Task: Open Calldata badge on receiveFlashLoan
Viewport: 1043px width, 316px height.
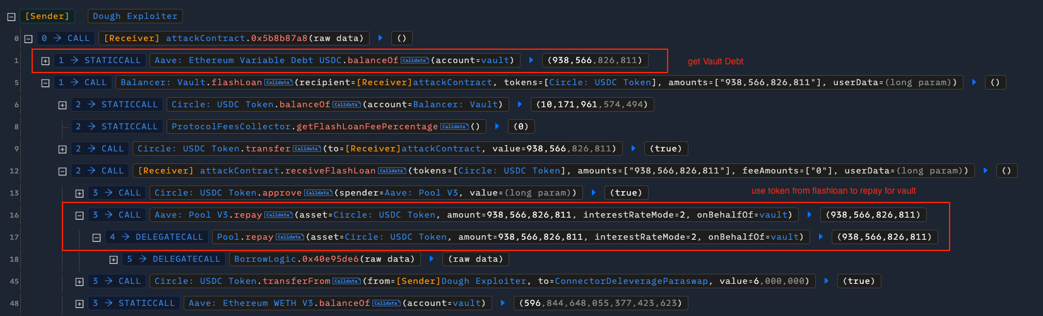Action: [x=392, y=171]
